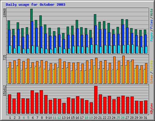
Task: Click the 18968 hits axis value
Action: [5, 13]
